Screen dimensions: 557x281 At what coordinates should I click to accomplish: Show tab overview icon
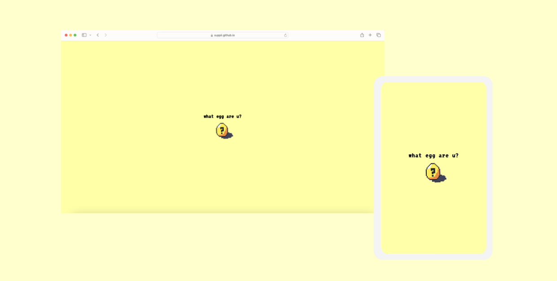tap(379, 35)
